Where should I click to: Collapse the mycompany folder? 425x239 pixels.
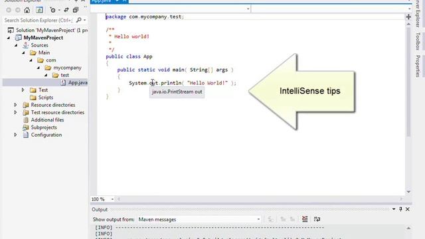(39, 68)
